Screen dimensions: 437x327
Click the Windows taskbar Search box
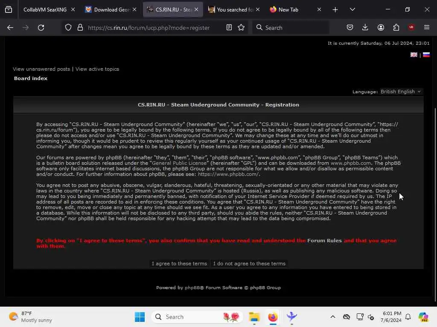pos(197,317)
